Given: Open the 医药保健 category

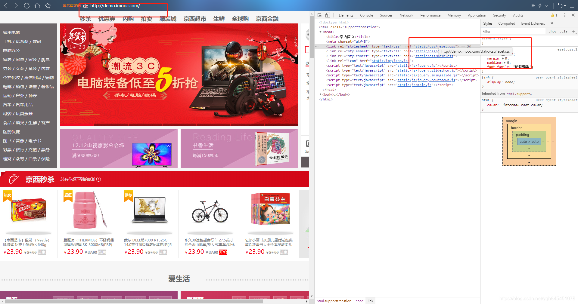Looking at the screenshot, I should pyautogui.click(x=11, y=132).
